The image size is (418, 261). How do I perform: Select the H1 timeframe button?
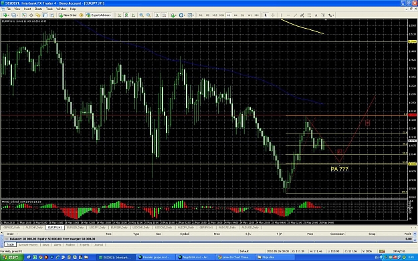[229, 15]
